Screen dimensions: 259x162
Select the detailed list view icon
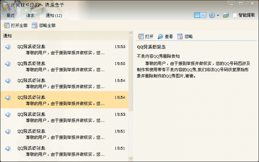(x=197, y=15)
